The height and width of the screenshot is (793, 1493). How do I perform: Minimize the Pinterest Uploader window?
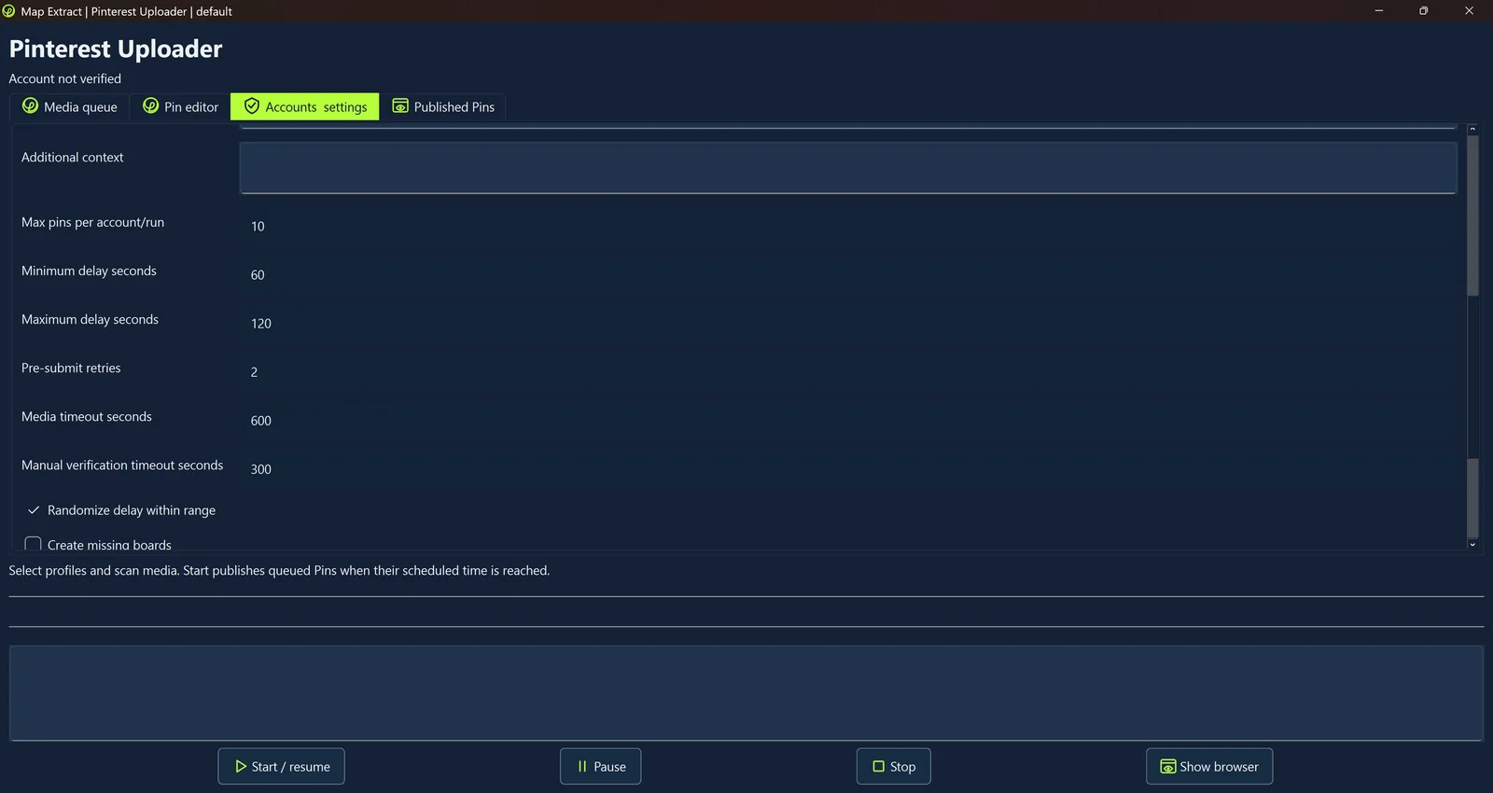pos(1379,11)
